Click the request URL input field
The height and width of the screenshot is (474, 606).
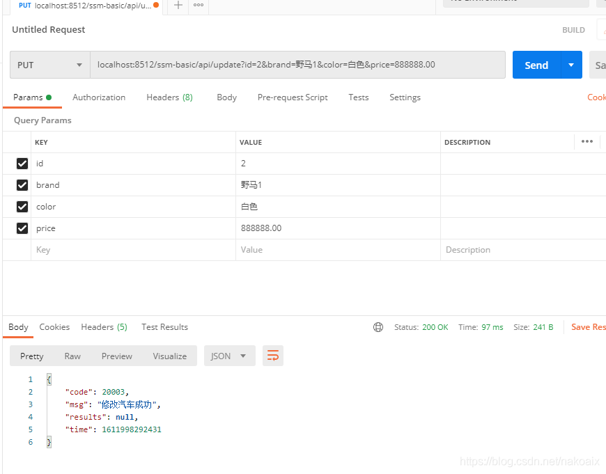297,65
